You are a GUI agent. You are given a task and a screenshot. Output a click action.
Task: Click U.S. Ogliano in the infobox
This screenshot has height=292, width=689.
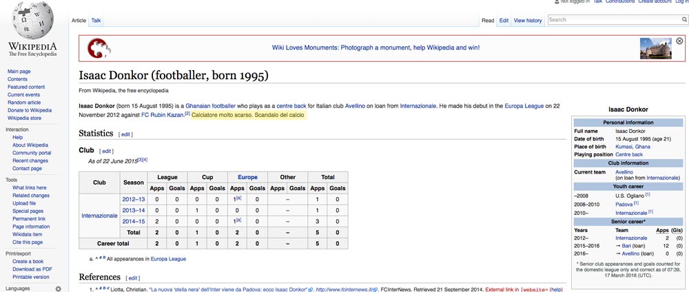630,196
